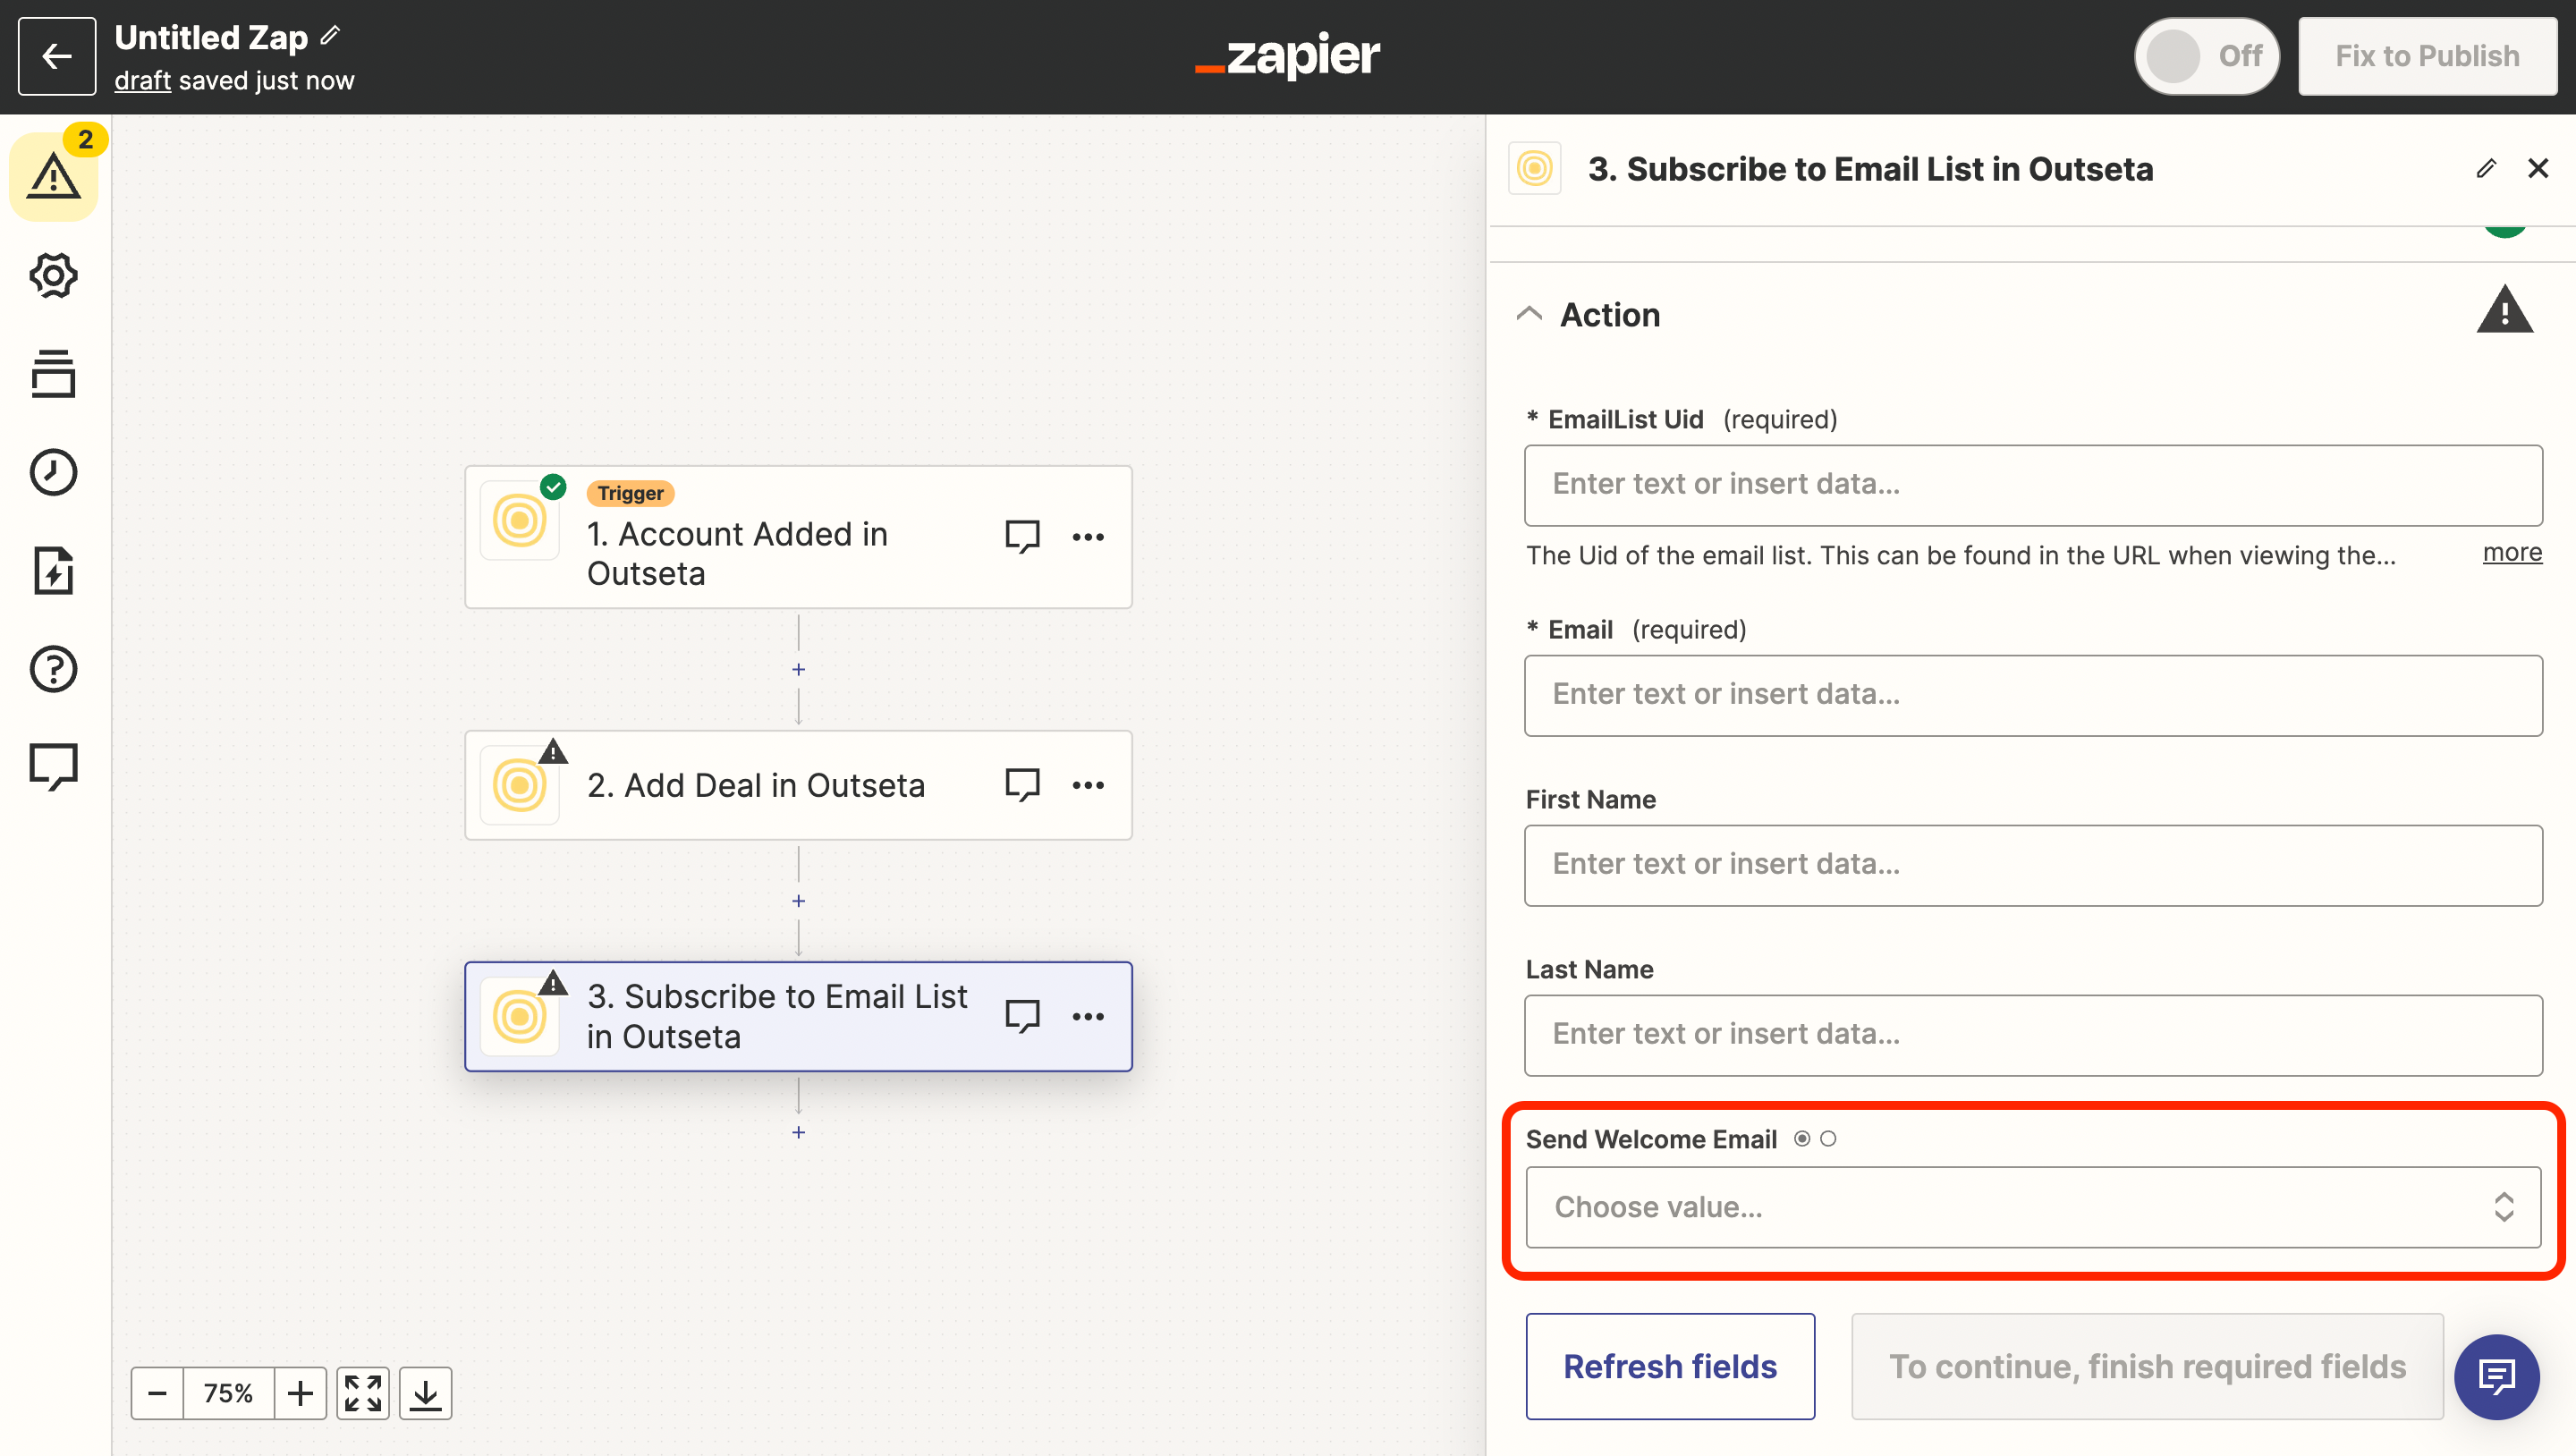Click the Refresh fields button
2576x1456 pixels.
(x=1670, y=1366)
